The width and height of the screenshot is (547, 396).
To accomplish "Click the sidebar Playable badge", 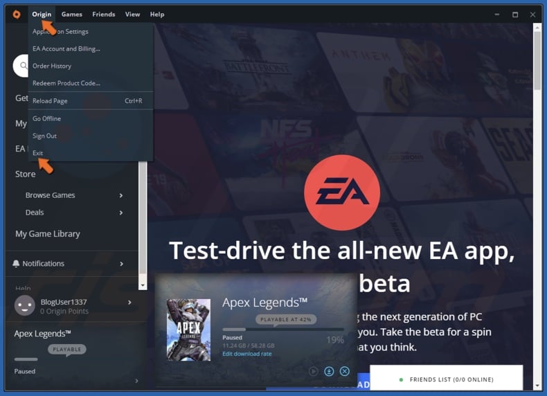I will 66,349.
